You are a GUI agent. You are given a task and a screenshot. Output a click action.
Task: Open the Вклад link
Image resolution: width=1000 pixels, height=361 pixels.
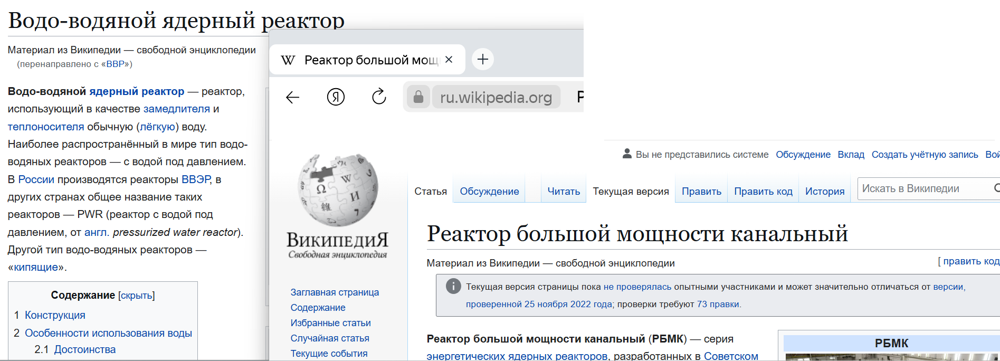click(851, 155)
